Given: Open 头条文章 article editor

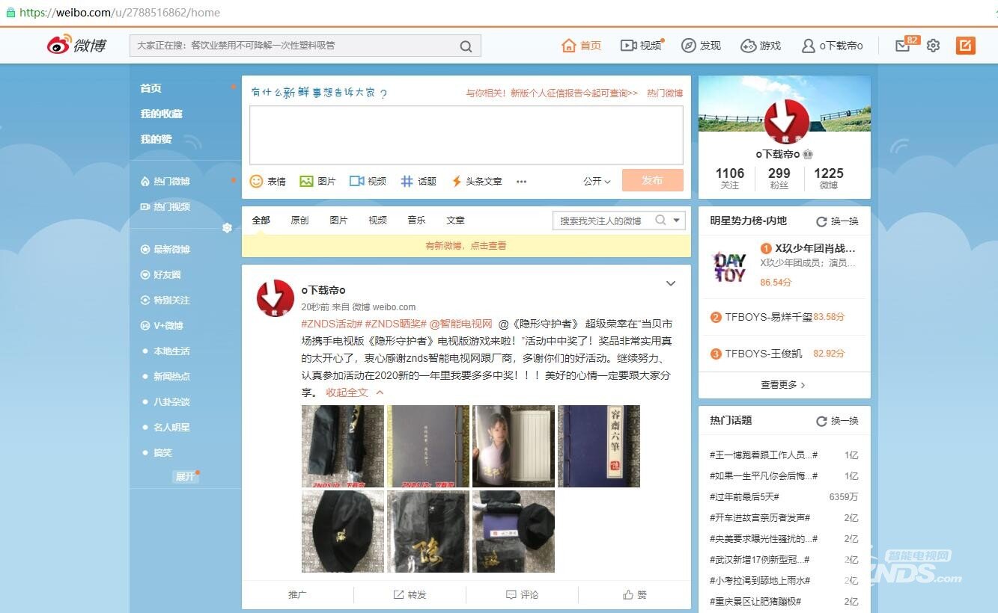Looking at the screenshot, I should tap(476, 181).
